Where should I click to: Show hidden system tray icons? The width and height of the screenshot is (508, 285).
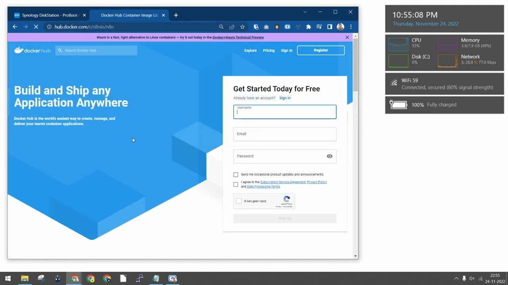pos(456,278)
